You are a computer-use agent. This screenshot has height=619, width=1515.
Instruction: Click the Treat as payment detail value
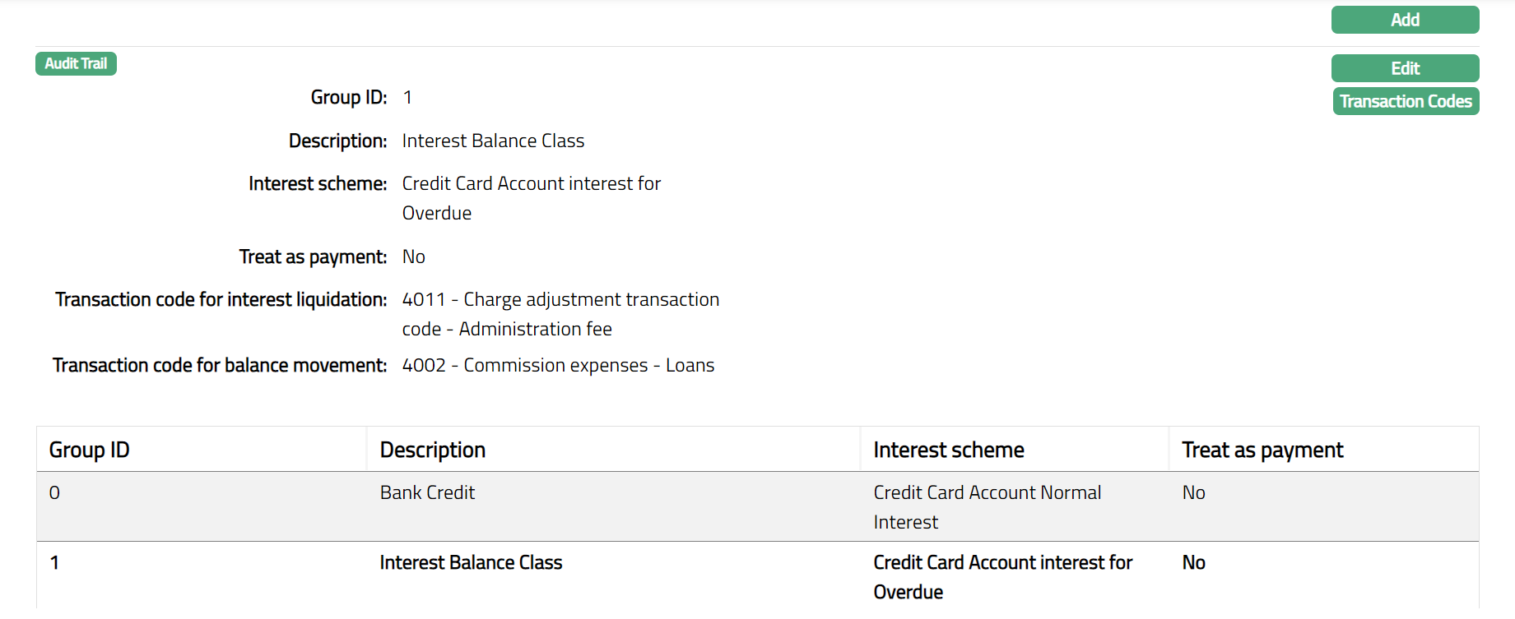click(413, 256)
